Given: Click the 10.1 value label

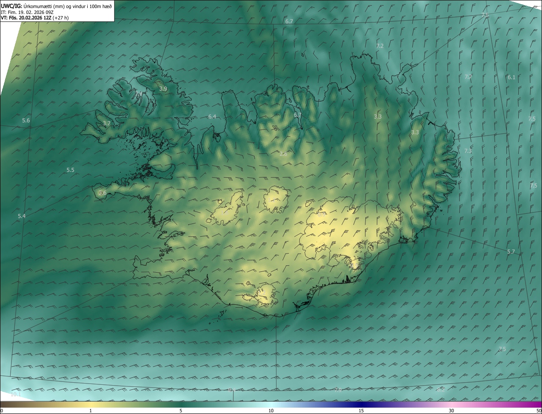Looking at the screenshot, I should pyautogui.click(x=16, y=395).
